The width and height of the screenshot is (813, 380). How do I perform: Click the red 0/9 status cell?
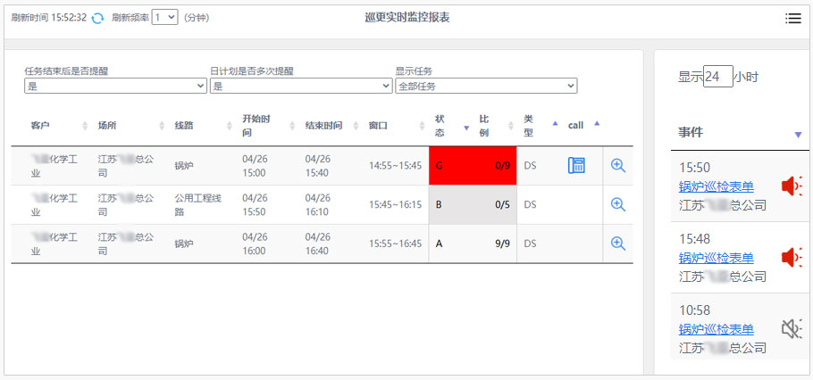[473, 166]
